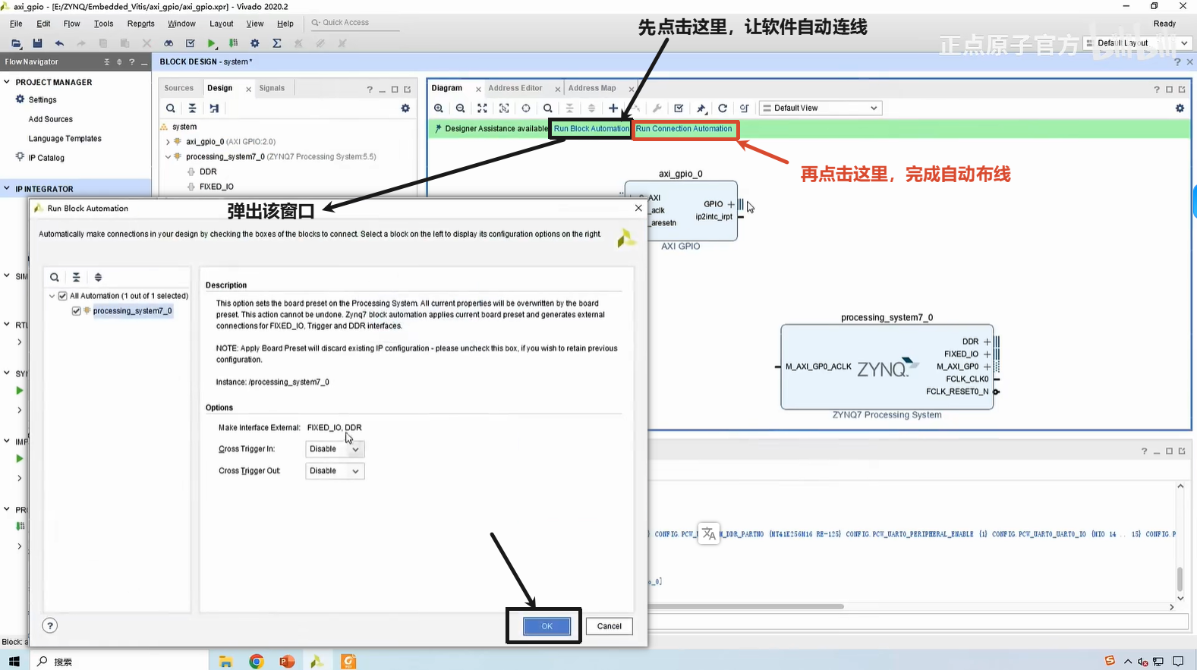
Task: Click the Select Area icon in Diagram toolbar
Action: 504,109
